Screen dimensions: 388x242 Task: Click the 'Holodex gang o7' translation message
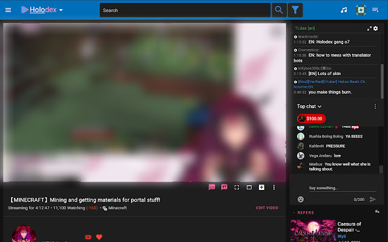[329, 42]
